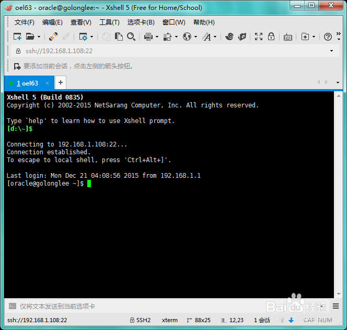The height and width of the screenshot is (330, 347).
Task: Open the 编辑(E) menu
Action: click(x=52, y=22)
